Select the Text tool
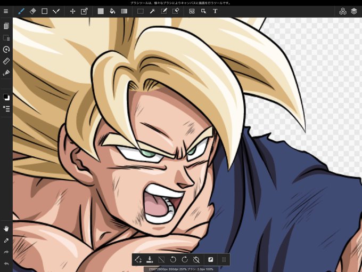362x272 pixels. click(215, 11)
